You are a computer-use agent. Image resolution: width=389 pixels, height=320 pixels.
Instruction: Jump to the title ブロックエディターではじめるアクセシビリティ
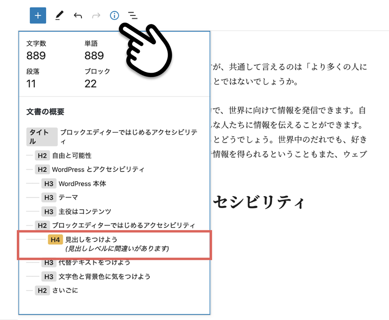coord(112,137)
